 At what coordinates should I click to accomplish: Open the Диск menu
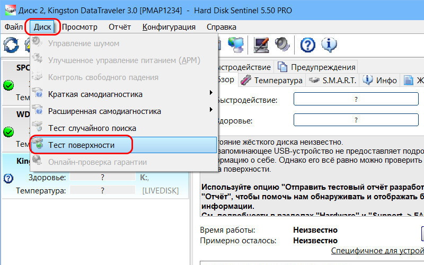click(x=42, y=27)
